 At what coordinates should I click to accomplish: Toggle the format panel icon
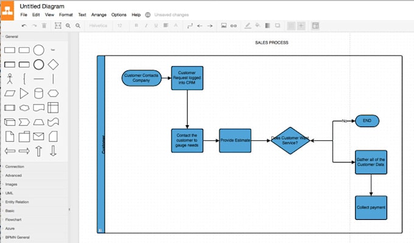coord(315,26)
